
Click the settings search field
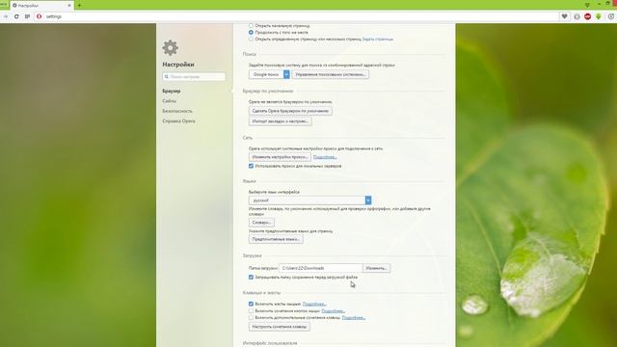point(194,77)
